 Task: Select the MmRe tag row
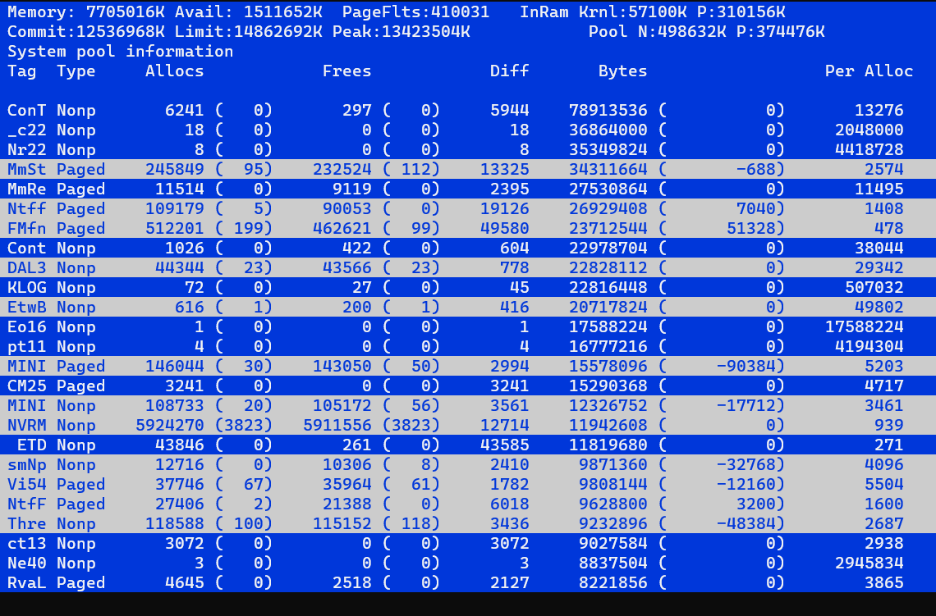pos(468,189)
